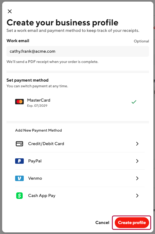Viewport: 155px width, 234px height.
Task: Click the green checkmark beside MasterCard
Action: pyautogui.click(x=134, y=102)
